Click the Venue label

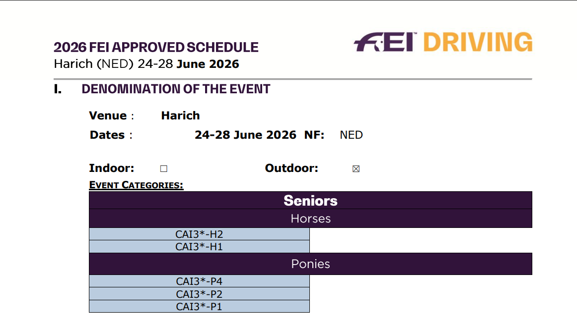[108, 116]
